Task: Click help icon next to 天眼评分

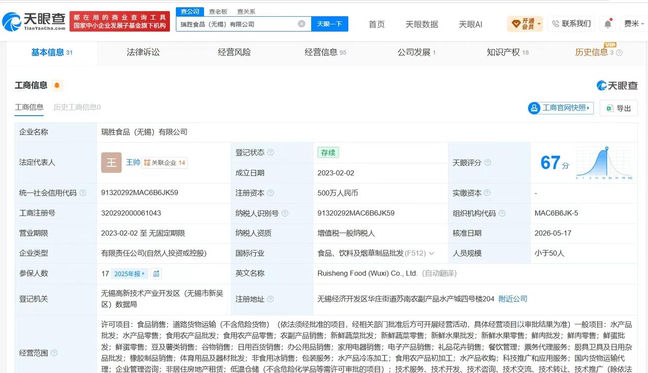Action: 487,163
